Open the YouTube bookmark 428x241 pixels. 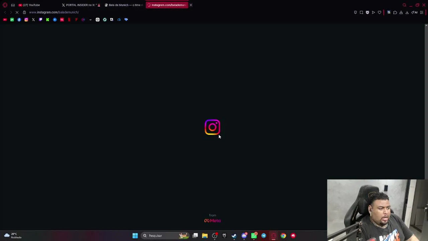tap(5, 20)
